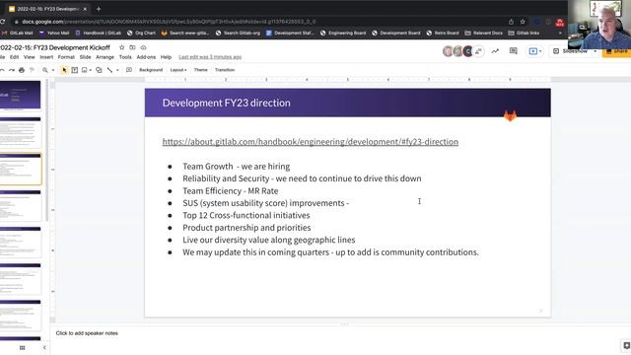Viewport: 631px width, 355px height.
Task: Open the last edit history link
Action: [210, 57]
